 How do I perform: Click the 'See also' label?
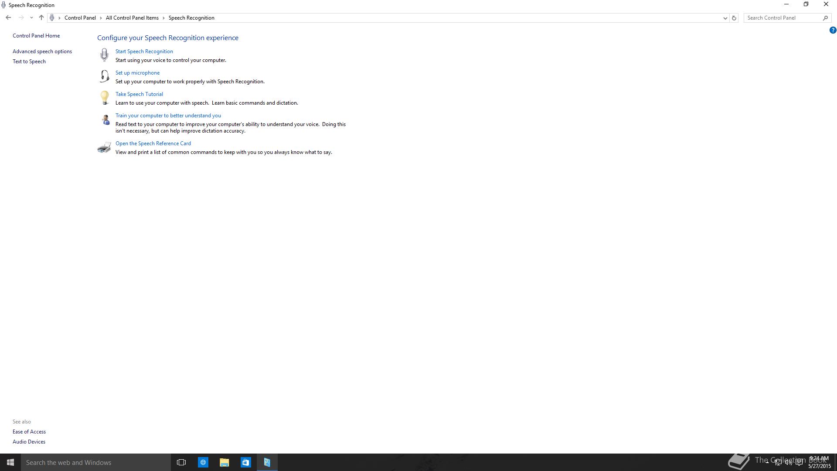22,422
